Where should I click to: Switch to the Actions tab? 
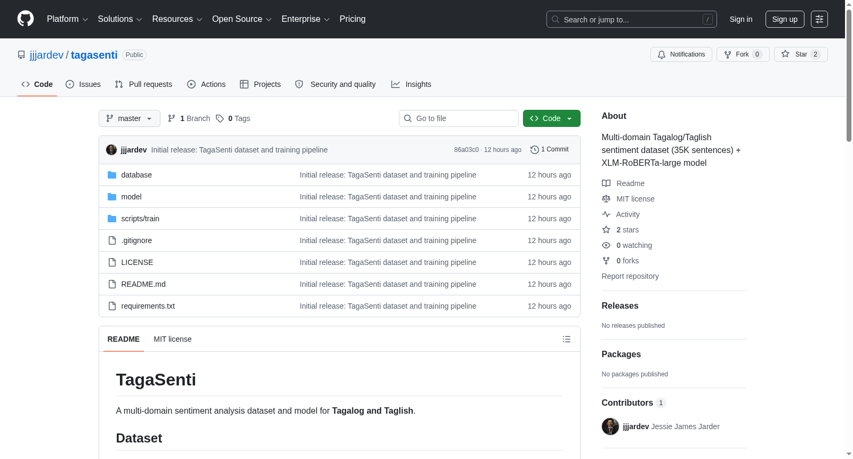(x=206, y=84)
